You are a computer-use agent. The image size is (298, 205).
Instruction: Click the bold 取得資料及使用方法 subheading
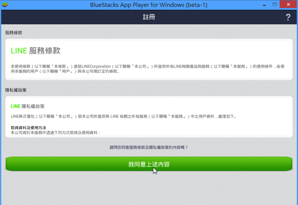[28, 128]
